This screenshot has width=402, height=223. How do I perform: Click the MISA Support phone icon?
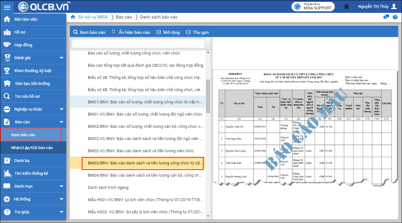[x=297, y=7]
